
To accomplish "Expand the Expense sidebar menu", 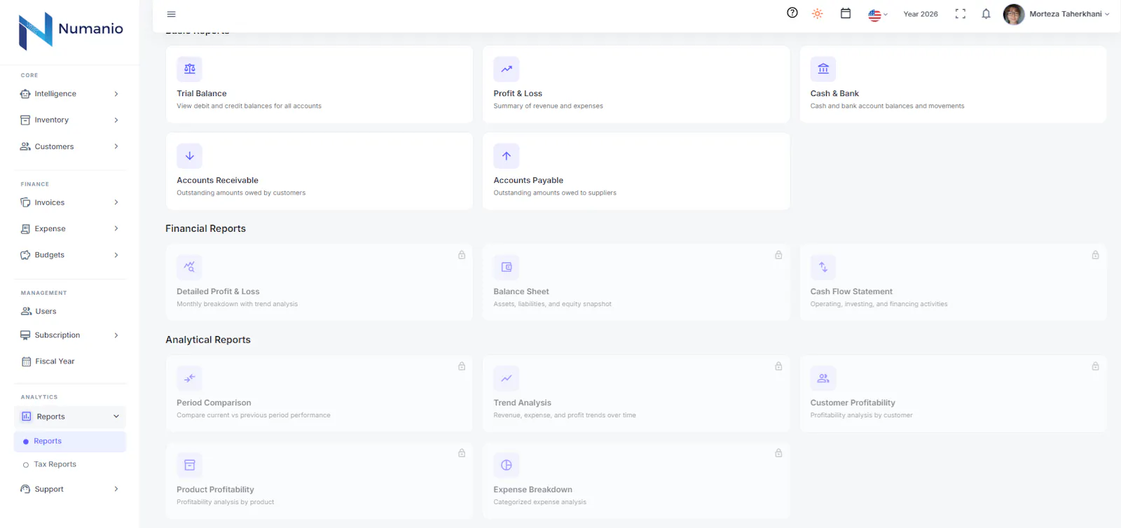I will 70,229.
